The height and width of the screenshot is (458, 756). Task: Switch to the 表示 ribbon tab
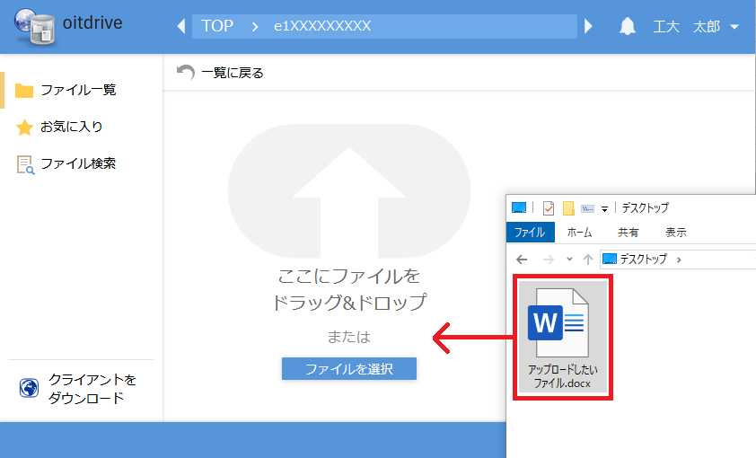(x=675, y=233)
